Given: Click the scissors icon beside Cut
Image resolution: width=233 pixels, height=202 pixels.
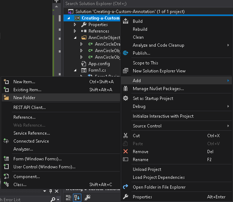Looking at the screenshot, I should click(x=126, y=136).
